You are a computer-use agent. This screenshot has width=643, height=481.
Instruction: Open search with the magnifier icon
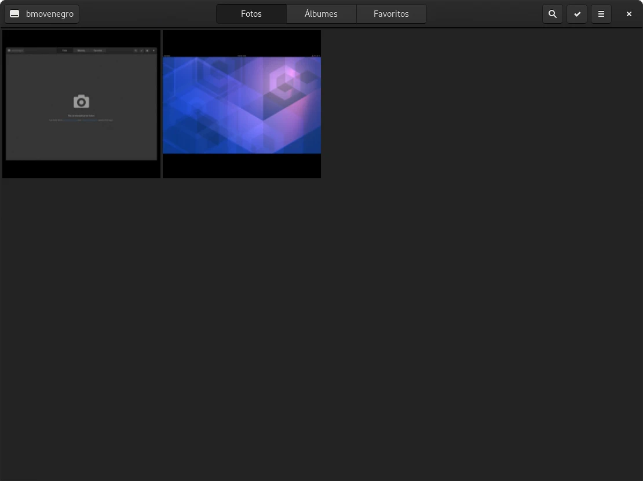coord(553,14)
